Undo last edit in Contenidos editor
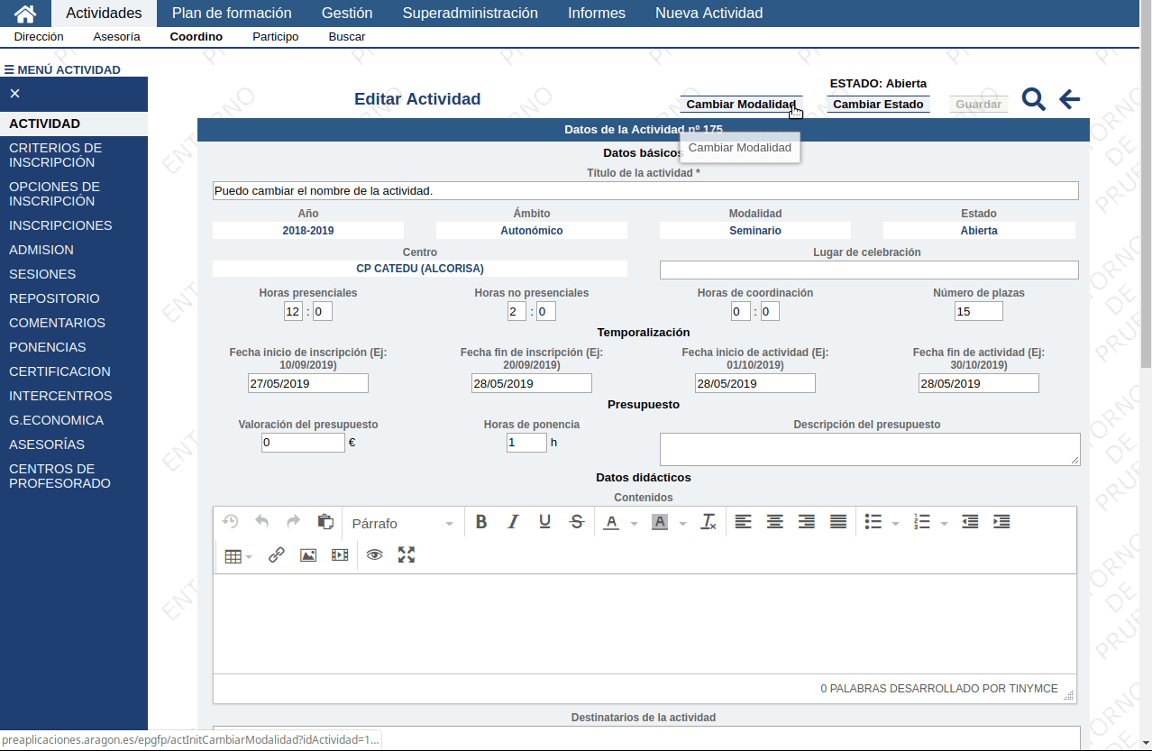This screenshot has width=1152, height=751. coord(262,522)
